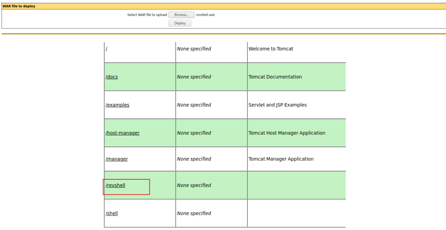Click 'None specified' in the /docs row
The width and height of the screenshot is (446, 230).
coord(194,77)
